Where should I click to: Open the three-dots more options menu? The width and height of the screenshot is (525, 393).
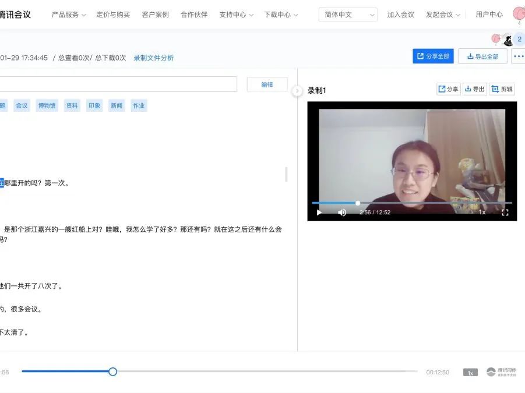tap(518, 56)
